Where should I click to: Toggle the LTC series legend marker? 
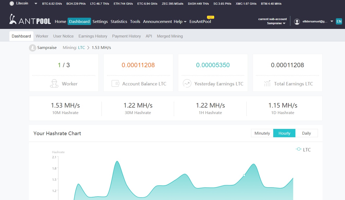click(299, 149)
